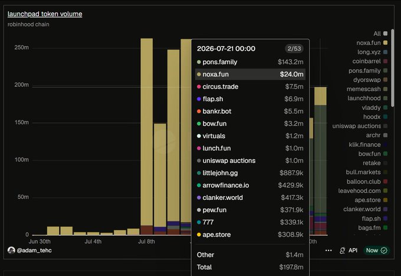Select ape.store $308.9k tooltip row
Viewport: 401px width, 276px height.
pos(250,235)
